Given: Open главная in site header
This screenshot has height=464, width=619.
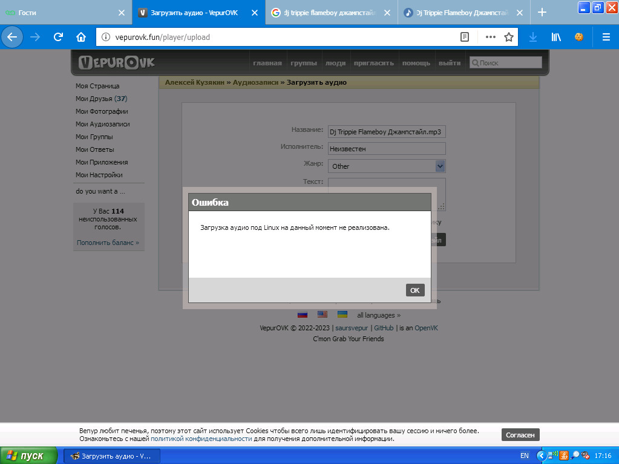Looking at the screenshot, I should pos(267,63).
